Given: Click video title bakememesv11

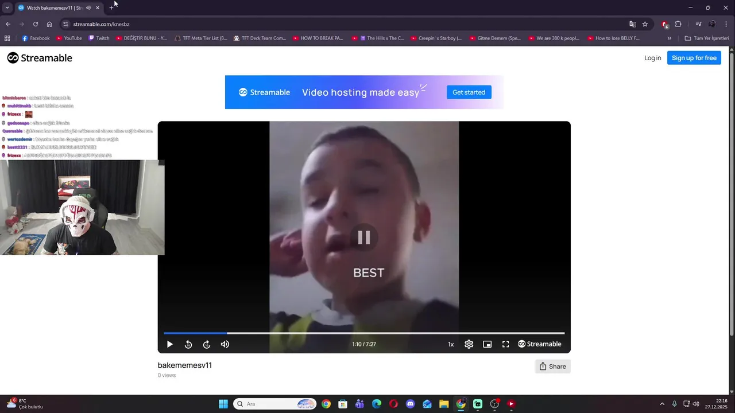Looking at the screenshot, I should click(185, 365).
